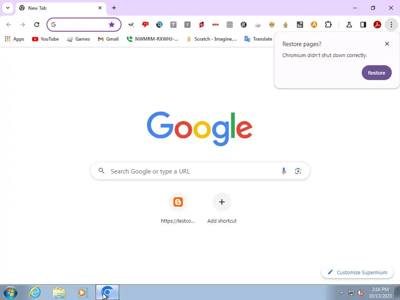Launch Internet Explorer from the taskbar
This screenshot has width=400, height=300.
click(x=35, y=292)
